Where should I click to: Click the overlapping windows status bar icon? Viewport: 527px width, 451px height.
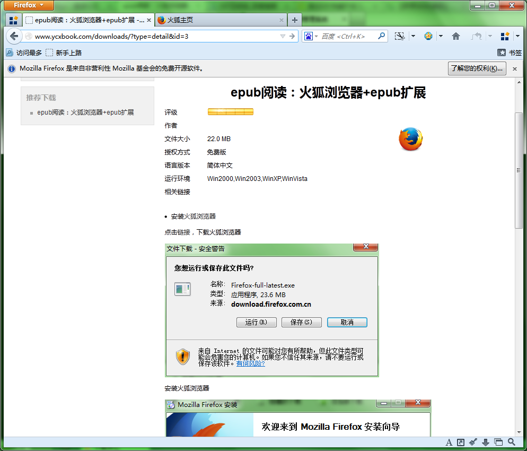498,443
